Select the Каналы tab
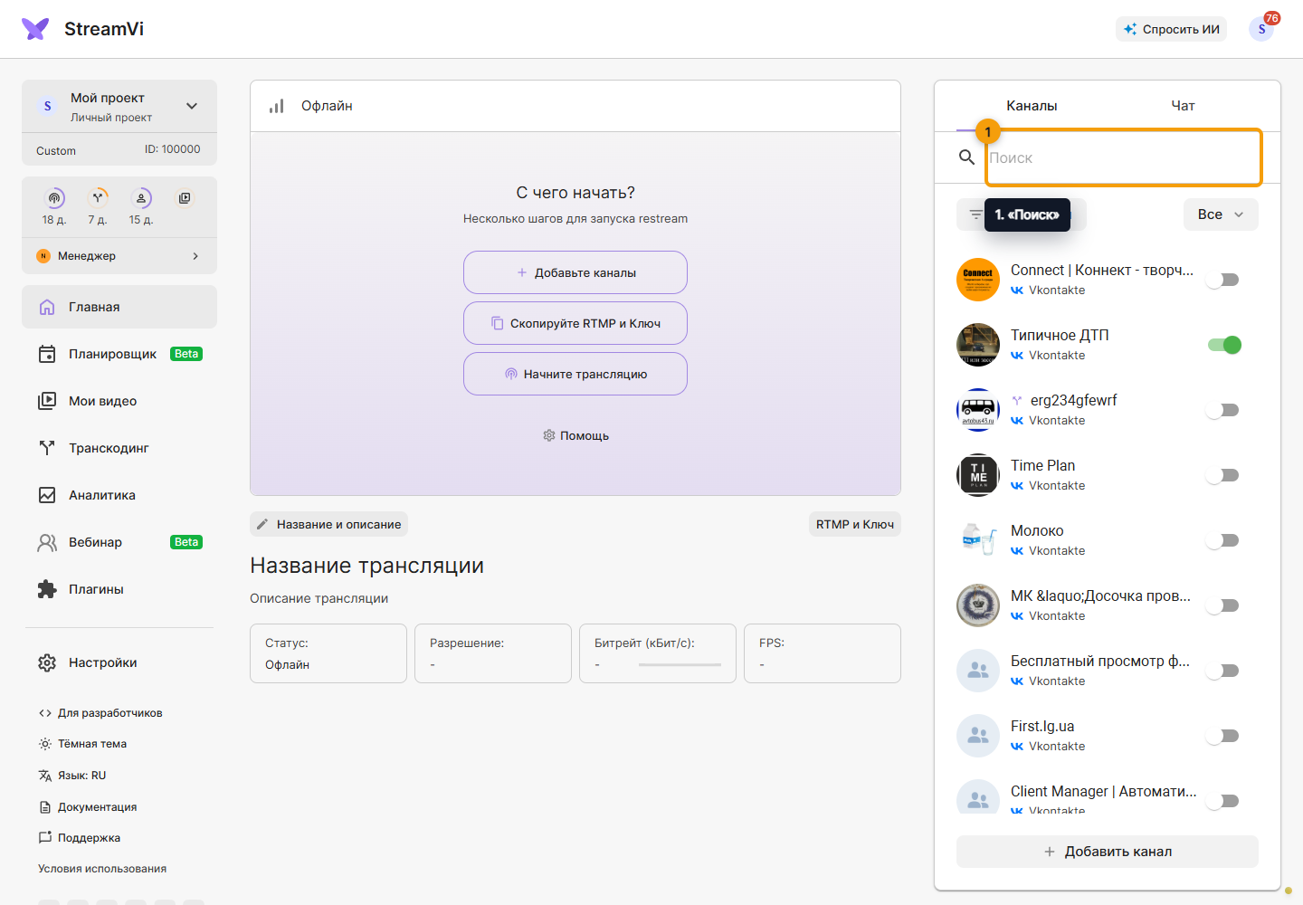This screenshot has width=1303, height=905. 1032,106
